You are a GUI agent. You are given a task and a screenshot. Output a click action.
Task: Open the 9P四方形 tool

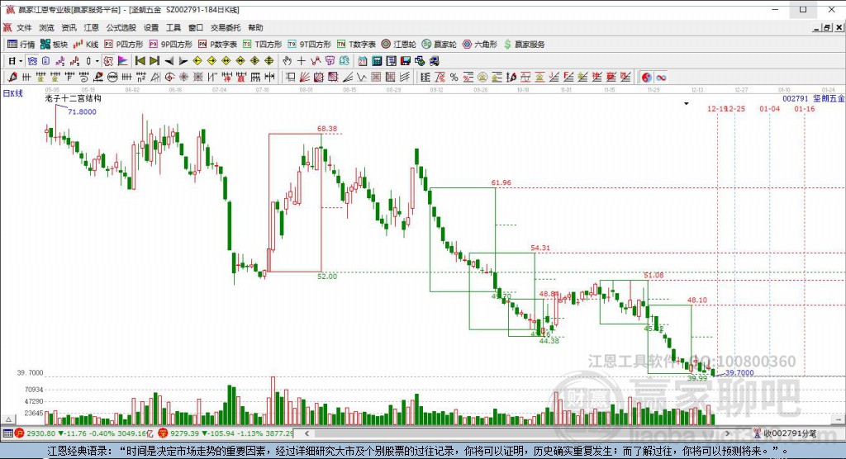coord(170,45)
